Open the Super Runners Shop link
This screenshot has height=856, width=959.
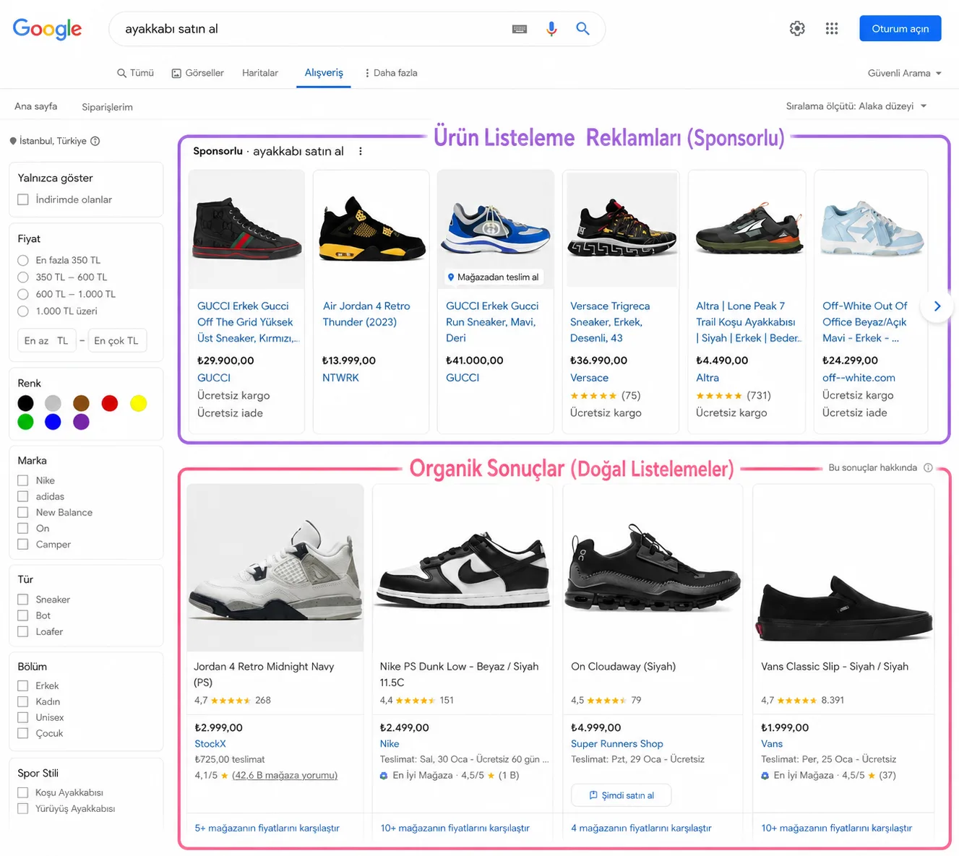617,744
